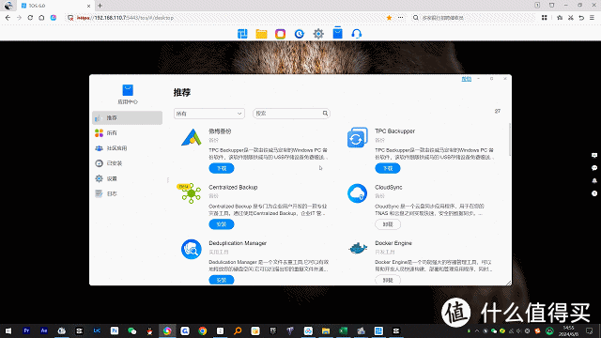Click the Deduplication Manager title text
The height and width of the screenshot is (338, 601).
click(x=238, y=243)
